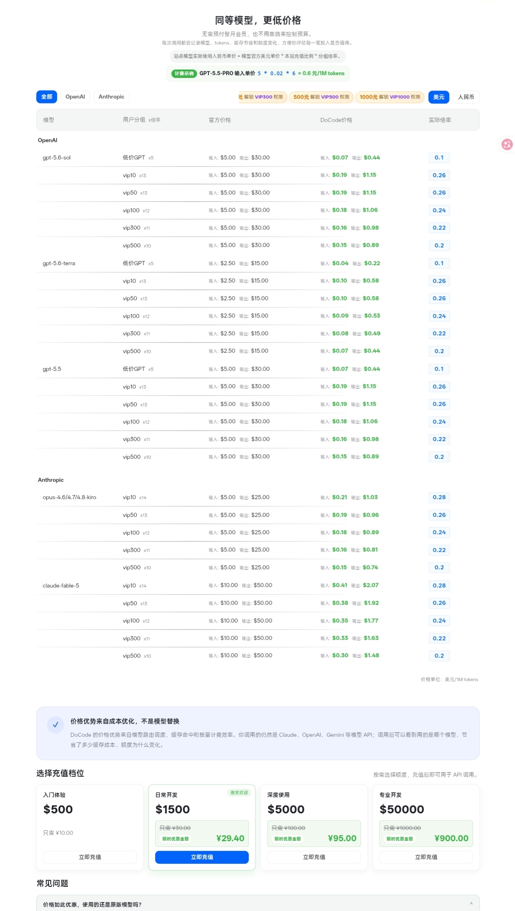Click the 价格单位：美元/1M tokens note
The height and width of the screenshot is (911, 515).
[449, 680]
